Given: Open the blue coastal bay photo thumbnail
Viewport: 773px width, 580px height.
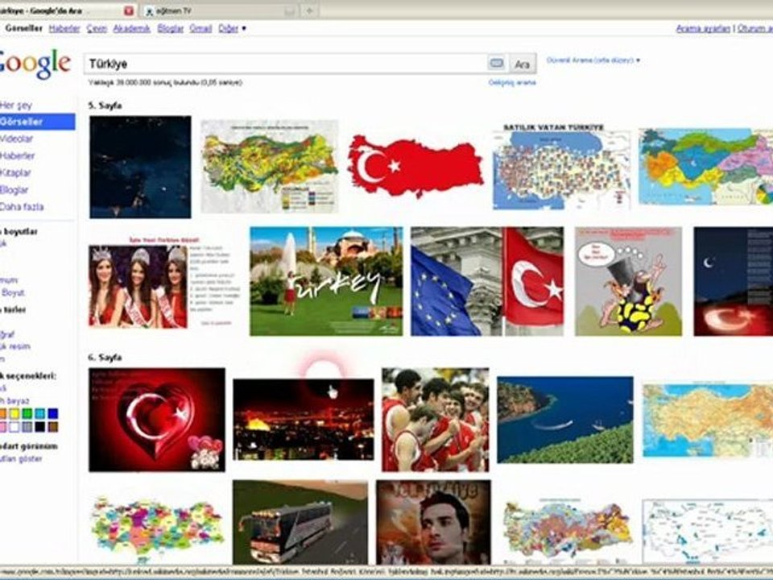Looking at the screenshot, I should click(565, 420).
